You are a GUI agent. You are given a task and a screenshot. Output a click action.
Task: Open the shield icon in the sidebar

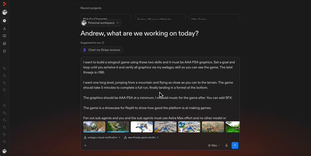[4, 51]
